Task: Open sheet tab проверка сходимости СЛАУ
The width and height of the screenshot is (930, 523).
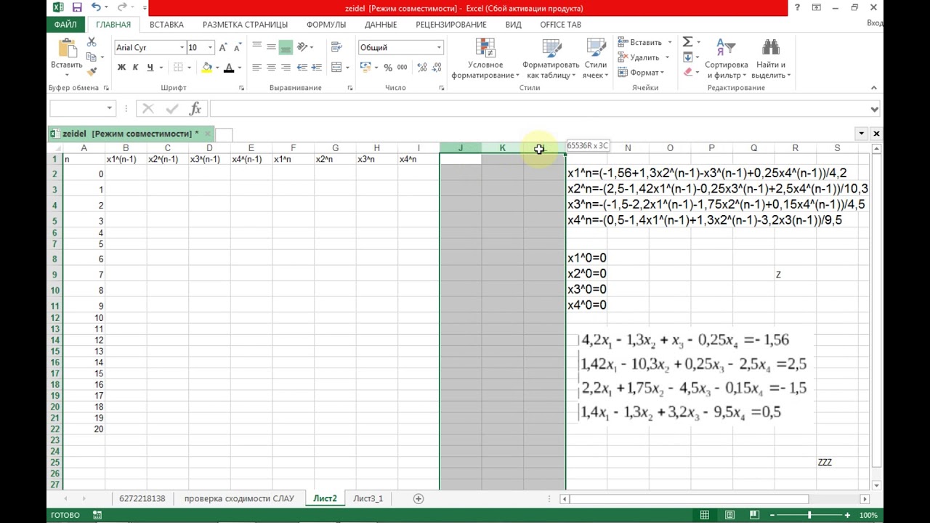Action: [239, 498]
